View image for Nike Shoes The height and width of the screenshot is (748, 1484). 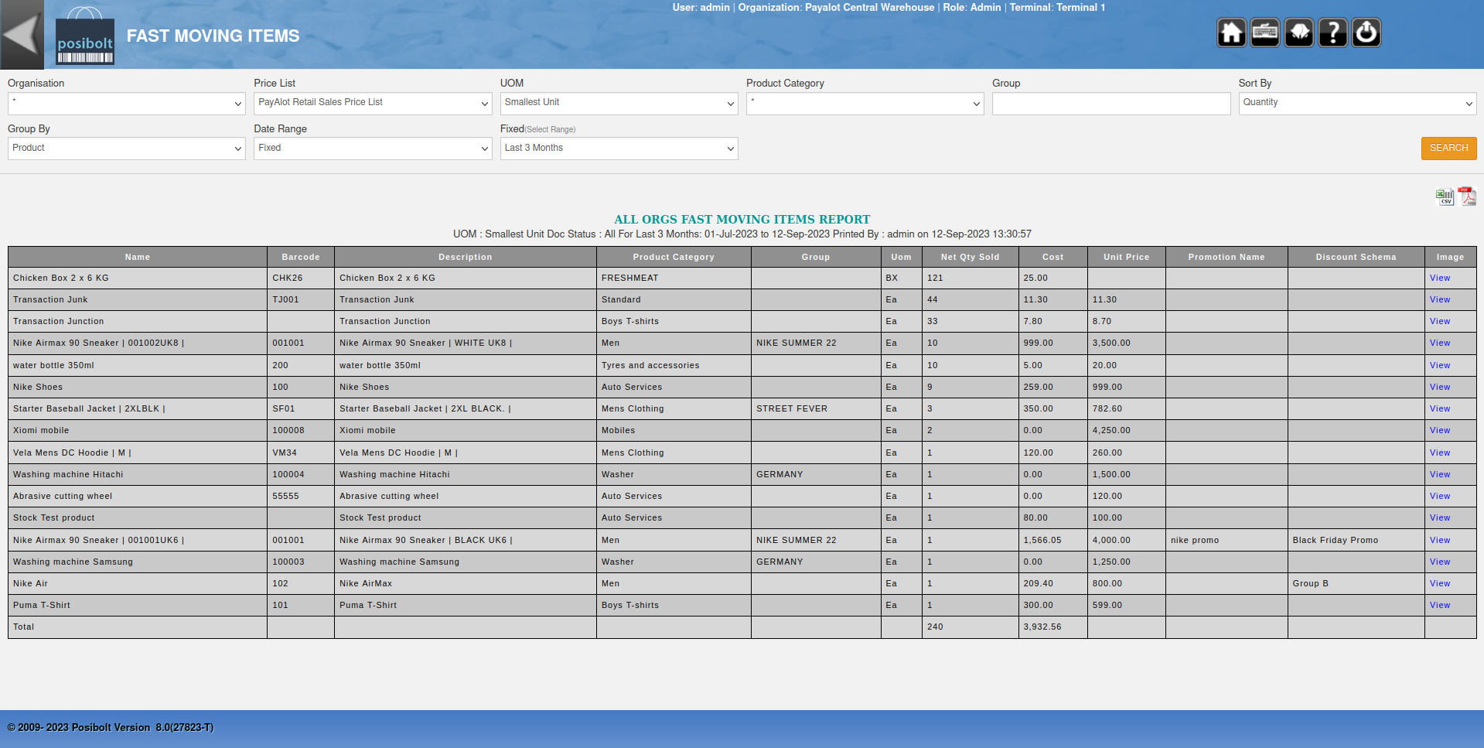coord(1440,388)
